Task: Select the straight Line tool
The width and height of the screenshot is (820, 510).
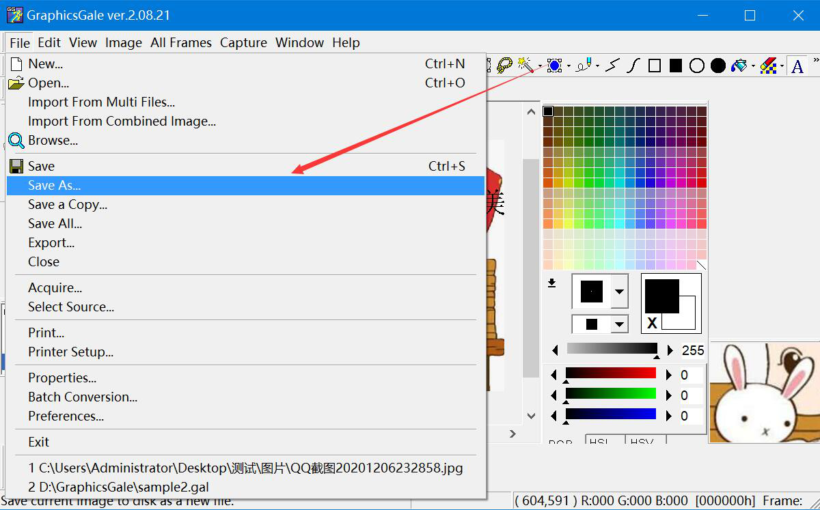Action: [x=612, y=66]
